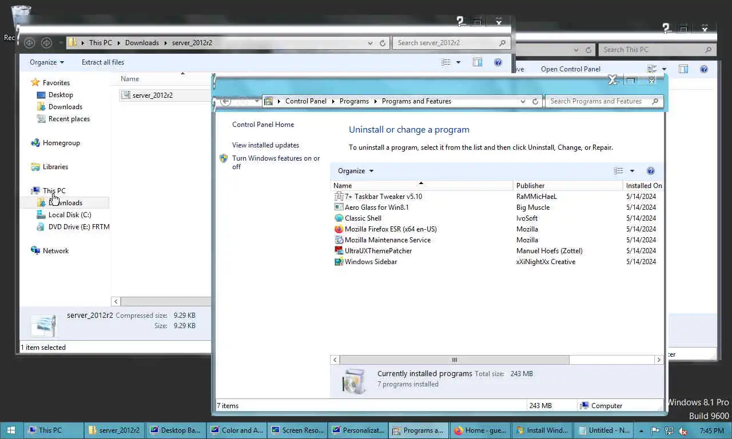
Task: Refresh the This PC window
Action: [x=588, y=50]
